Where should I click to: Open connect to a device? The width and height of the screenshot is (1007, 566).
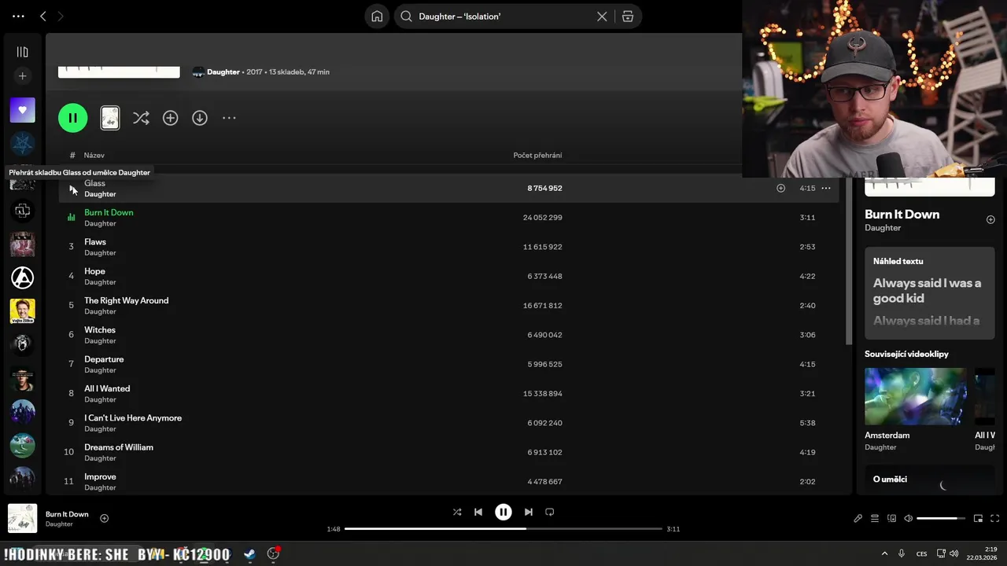click(891, 519)
